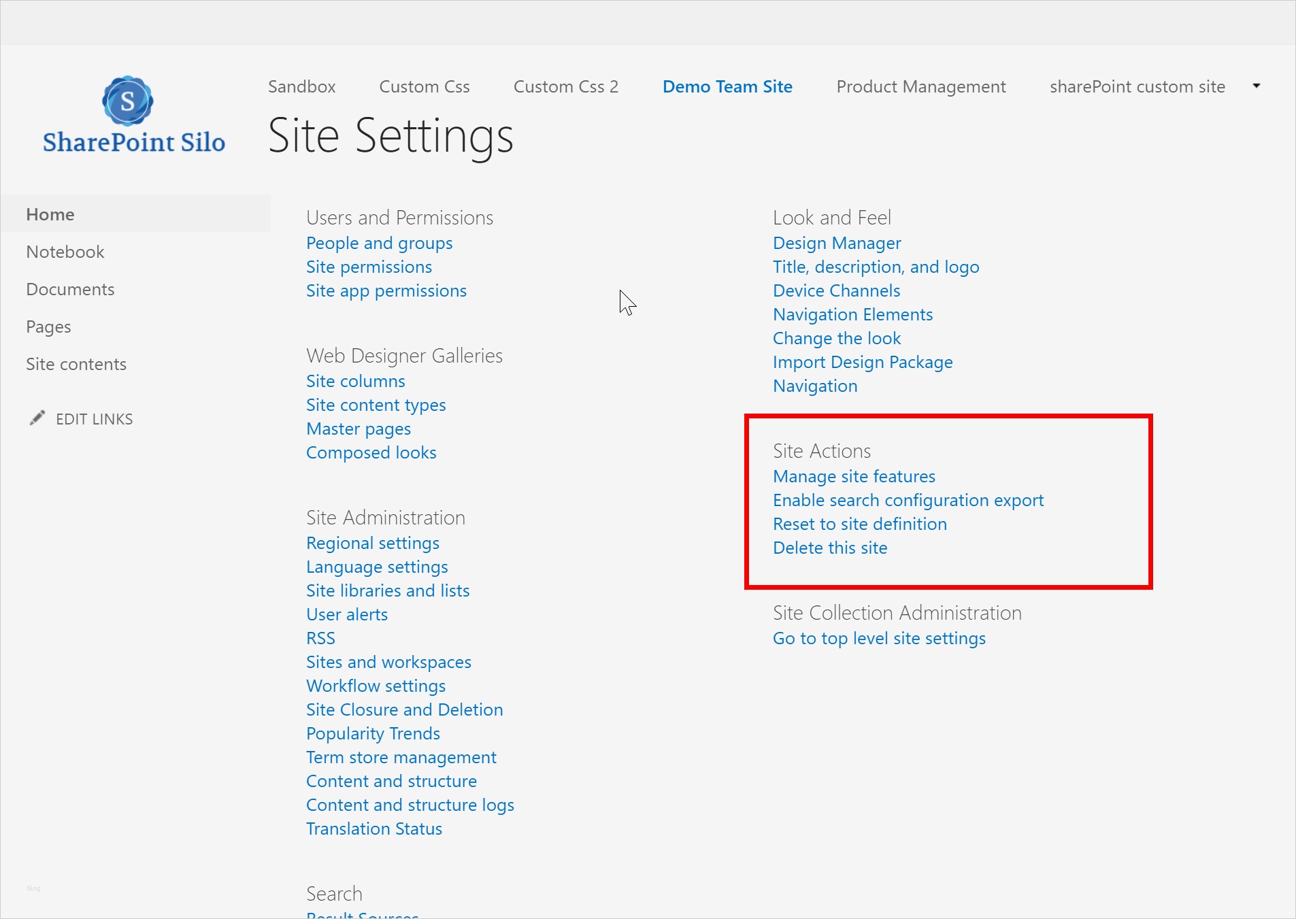The width and height of the screenshot is (1296, 919).
Task: Choose Reset to site definition
Action: (x=859, y=524)
